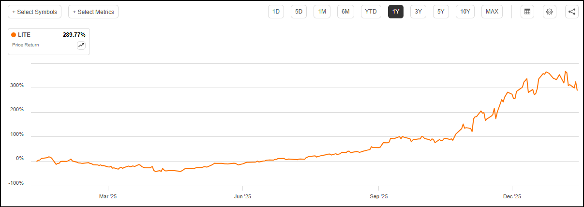Switch to 3Y time range
This screenshot has height=207, width=584.
tap(419, 12)
